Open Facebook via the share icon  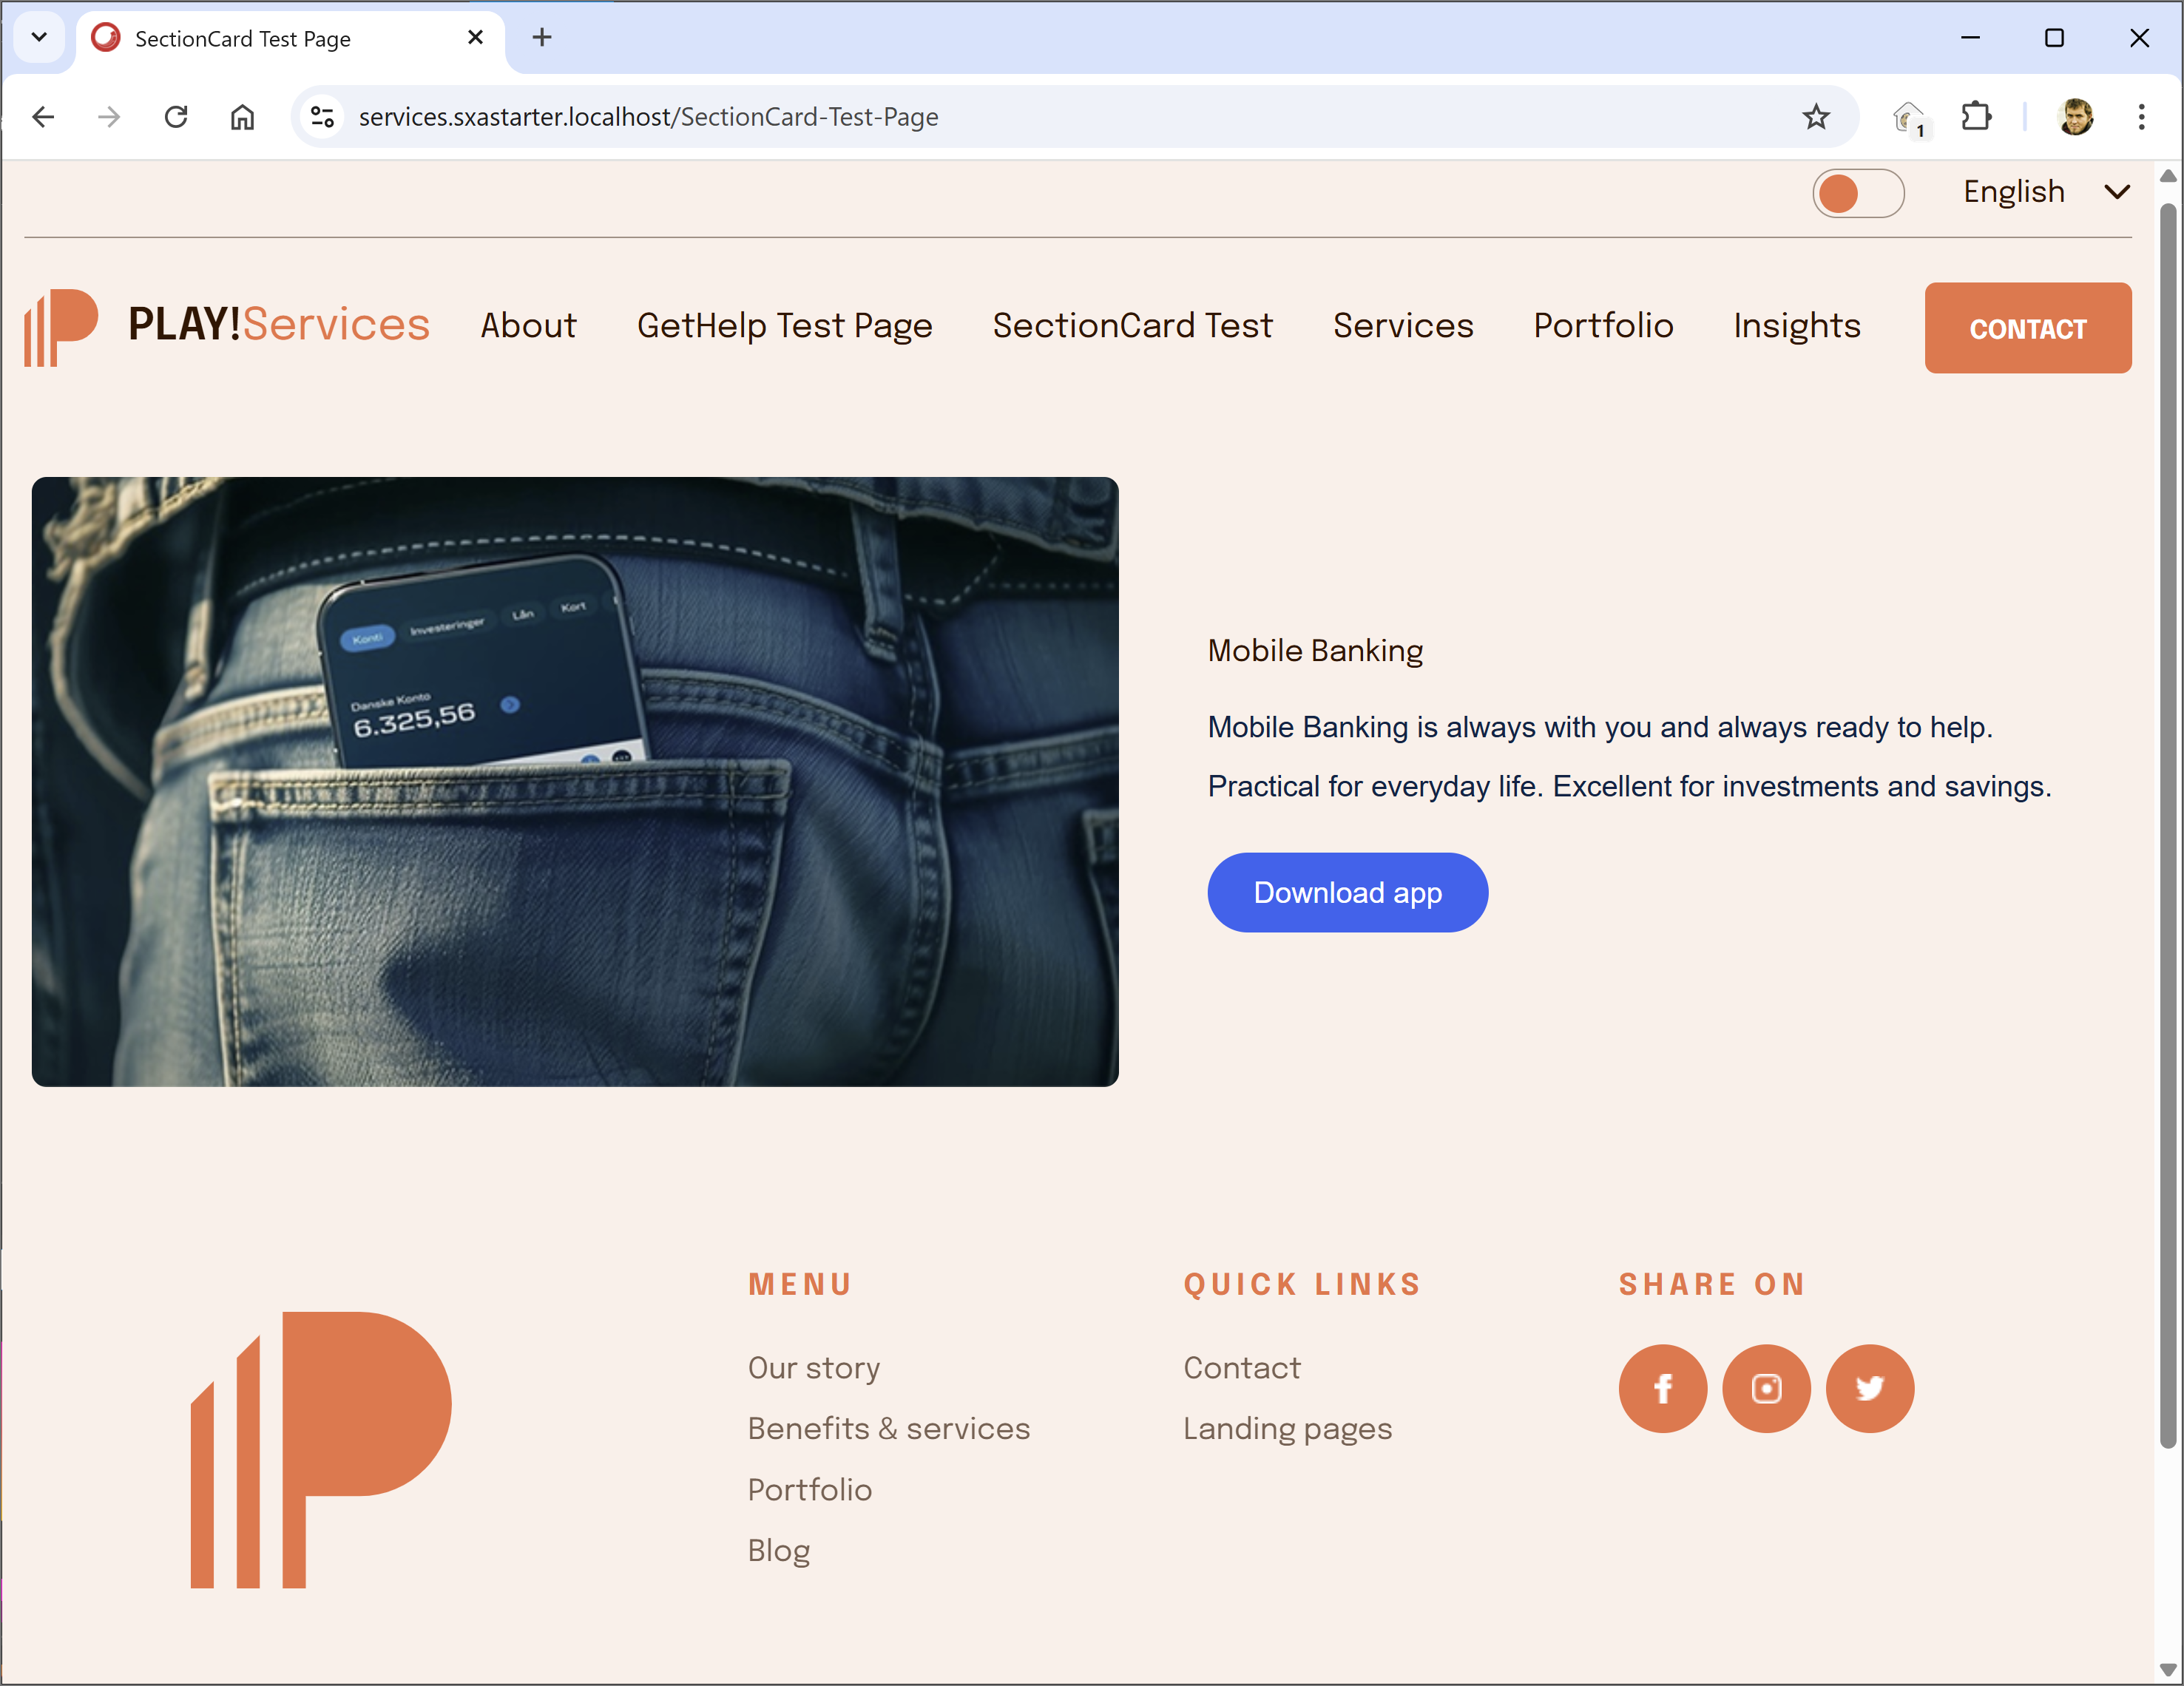1662,1388
